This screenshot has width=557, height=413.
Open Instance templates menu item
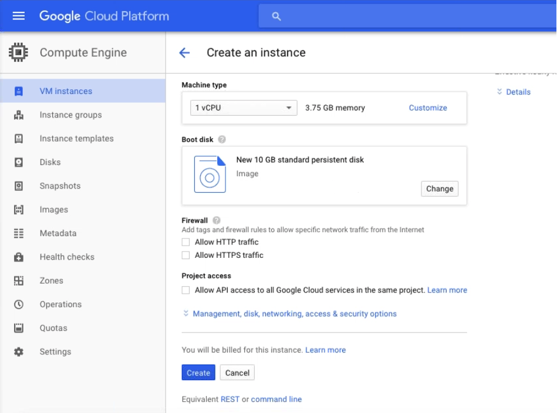pyautogui.click(x=83, y=139)
